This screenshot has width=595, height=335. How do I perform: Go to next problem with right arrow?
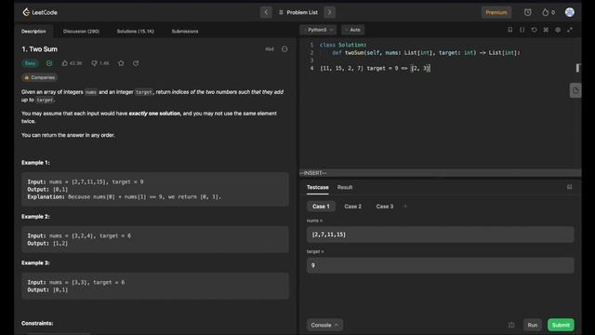point(330,12)
